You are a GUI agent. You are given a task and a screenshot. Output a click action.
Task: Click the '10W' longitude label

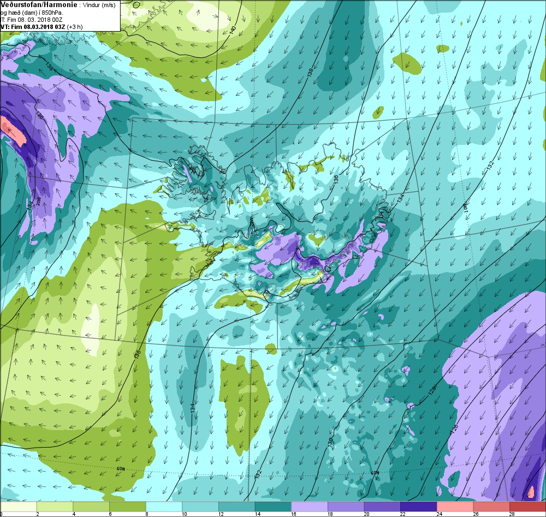[x=466, y=208]
